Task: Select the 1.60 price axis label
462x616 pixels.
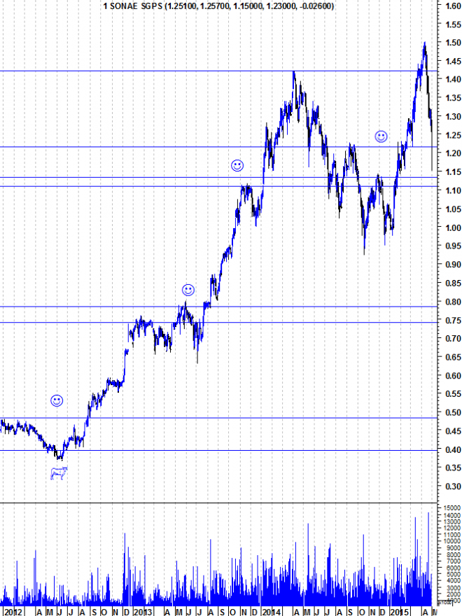Action: (454, 6)
